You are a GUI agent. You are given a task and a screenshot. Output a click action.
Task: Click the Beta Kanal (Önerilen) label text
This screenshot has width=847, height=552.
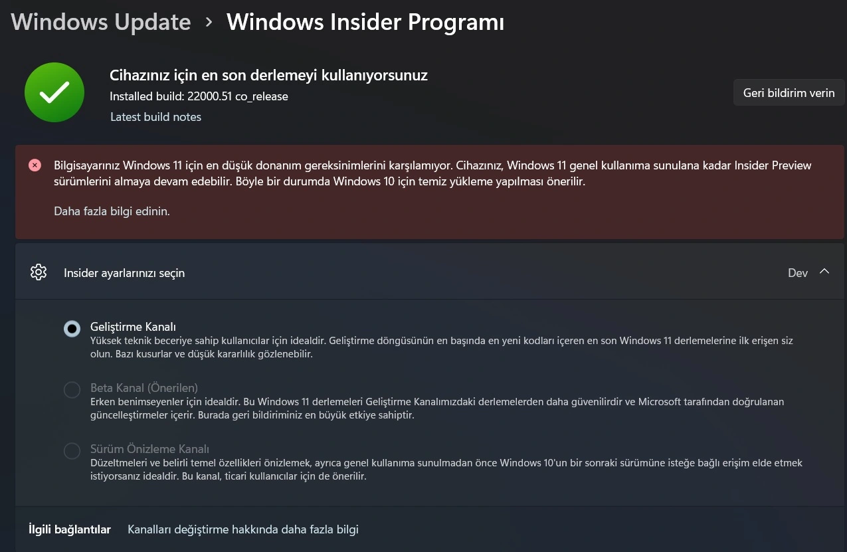[144, 388]
